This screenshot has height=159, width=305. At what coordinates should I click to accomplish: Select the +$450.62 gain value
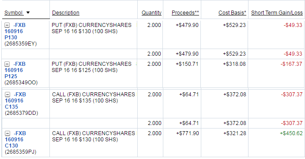291,133
